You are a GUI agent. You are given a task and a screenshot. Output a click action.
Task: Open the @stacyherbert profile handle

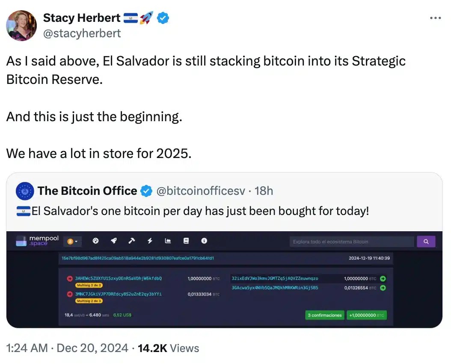[x=82, y=33]
